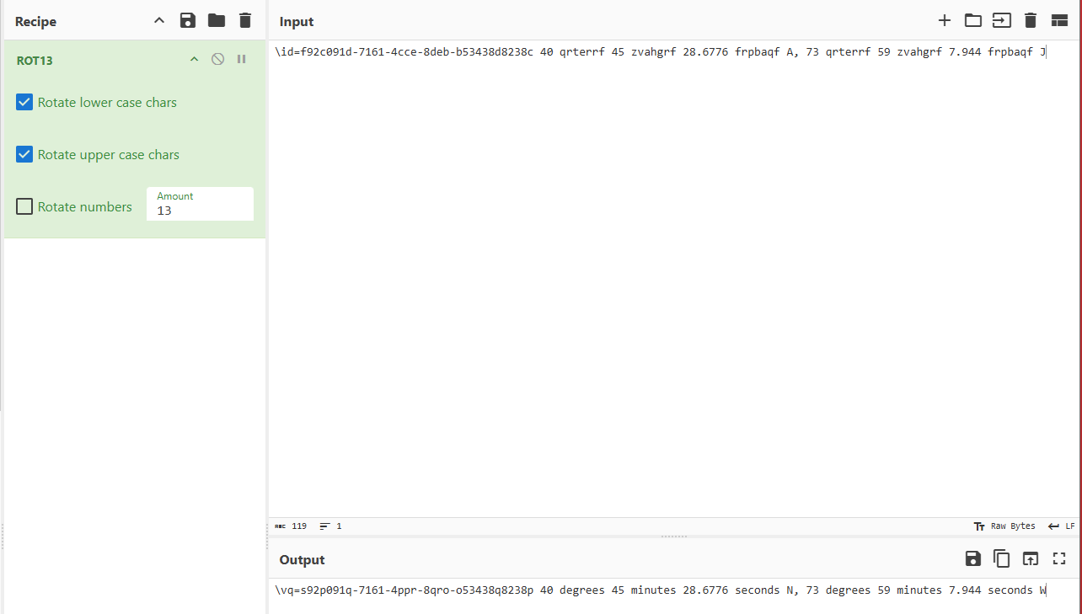Viewport: 1082px width, 614px height.
Task: Collapse the Recipe panel
Action: pyautogui.click(x=159, y=20)
